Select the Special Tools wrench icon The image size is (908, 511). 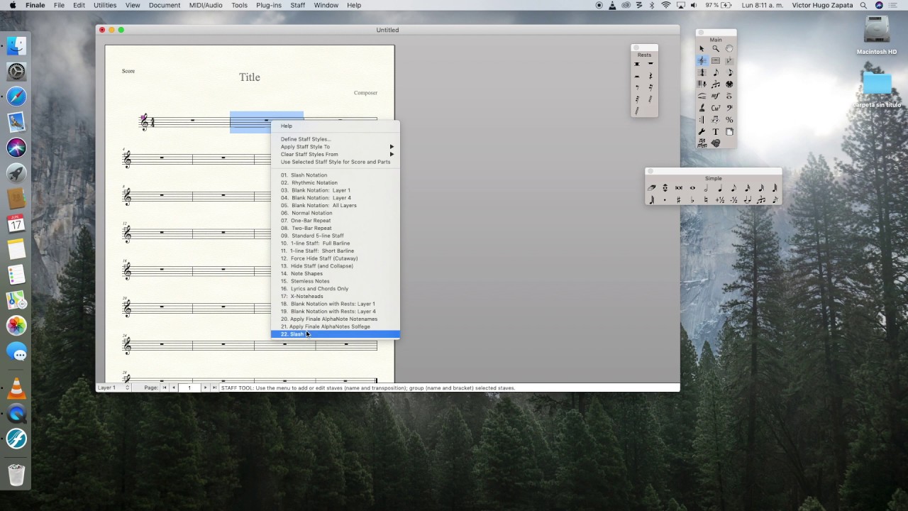(702, 131)
